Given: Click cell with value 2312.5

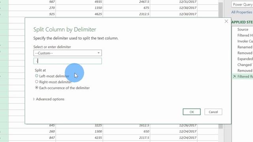Looking at the screenshot, I should [126, 14].
